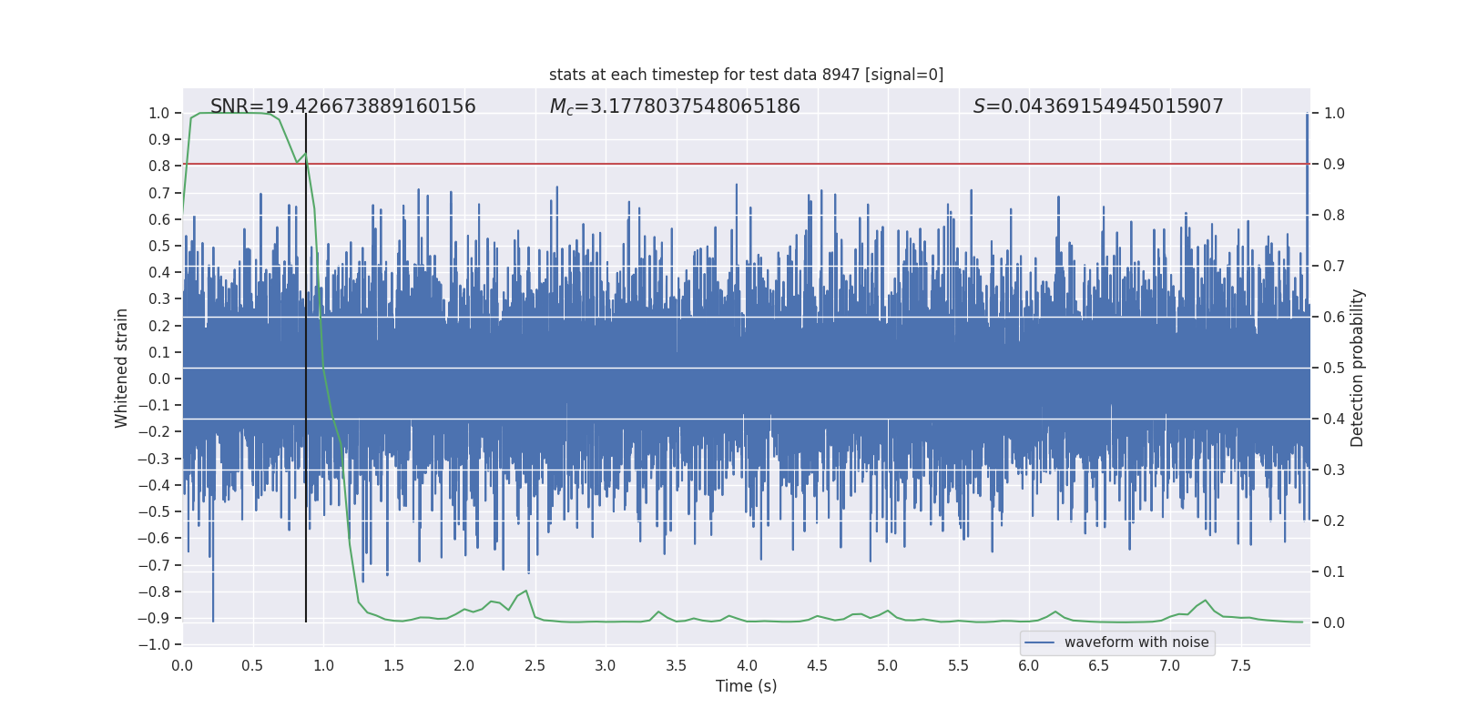Click the −0.7 strain tick label
1457x728 pixels.
(154, 565)
